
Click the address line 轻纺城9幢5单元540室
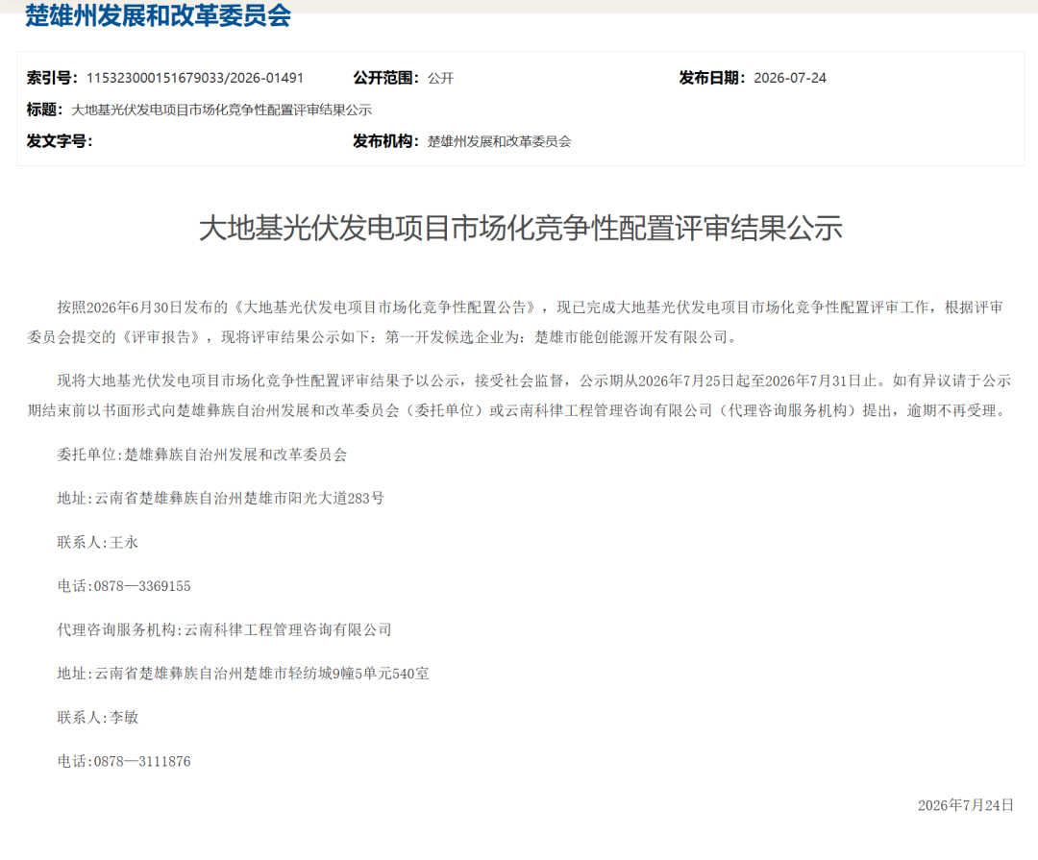click(x=243, y=674)
